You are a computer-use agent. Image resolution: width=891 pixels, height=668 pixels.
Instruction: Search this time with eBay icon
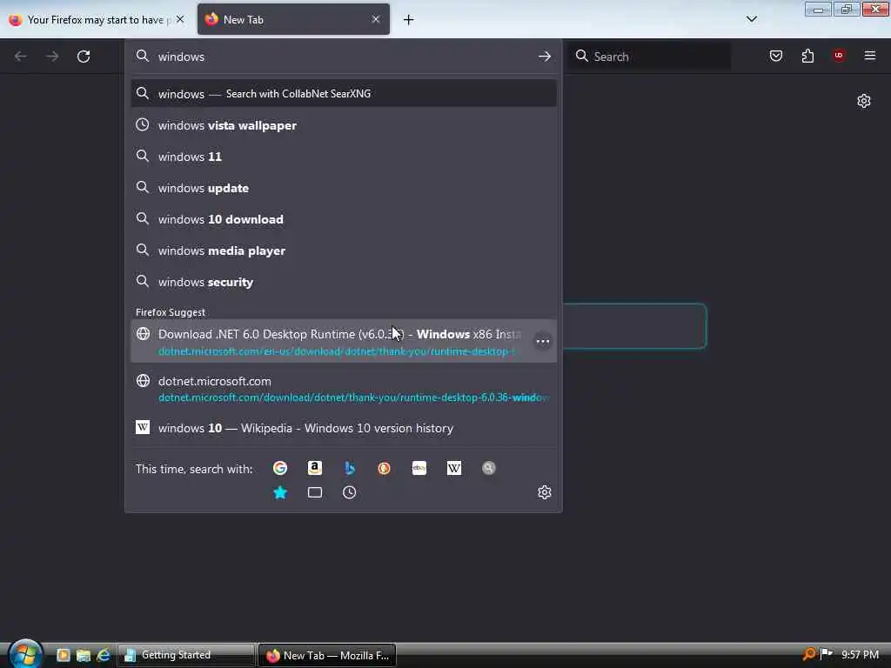[419, 468]
